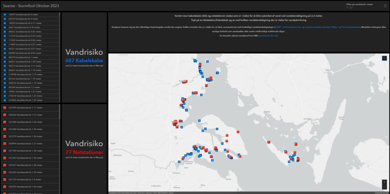Click red icon beside S31780 list entry

[x=5, y=151]
